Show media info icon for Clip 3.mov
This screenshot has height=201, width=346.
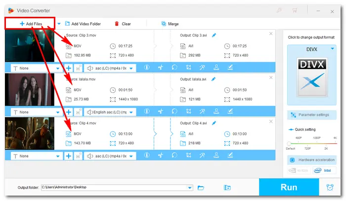click(147, 68)
